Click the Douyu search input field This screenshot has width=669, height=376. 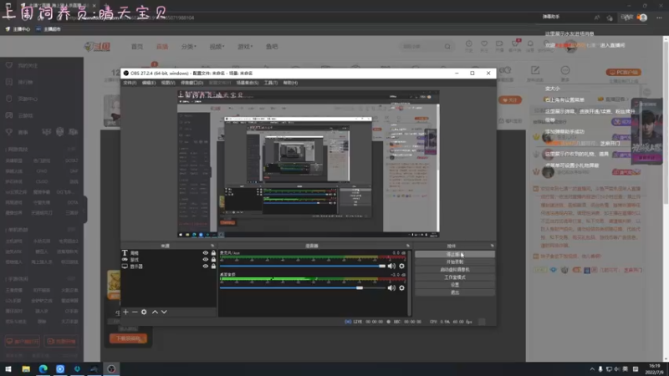coord(422,47)
